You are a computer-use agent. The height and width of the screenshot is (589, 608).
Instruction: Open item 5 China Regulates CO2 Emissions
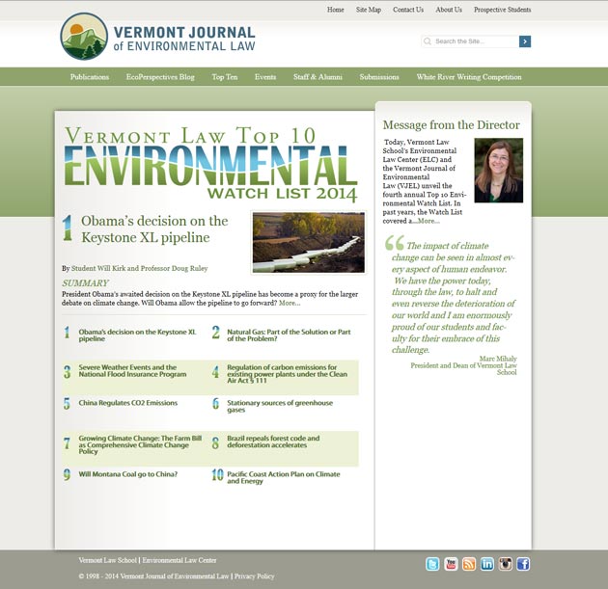(x=127, y=403)
